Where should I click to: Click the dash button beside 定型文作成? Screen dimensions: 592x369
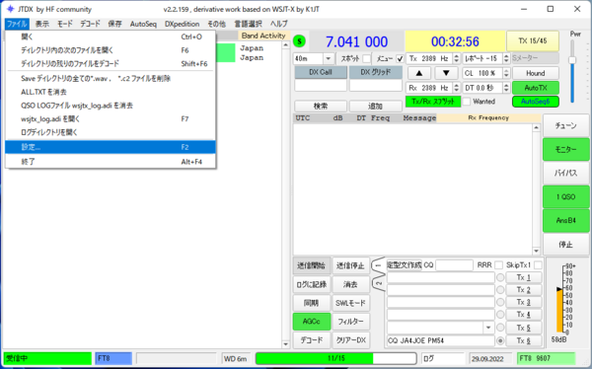pos(379,265)
